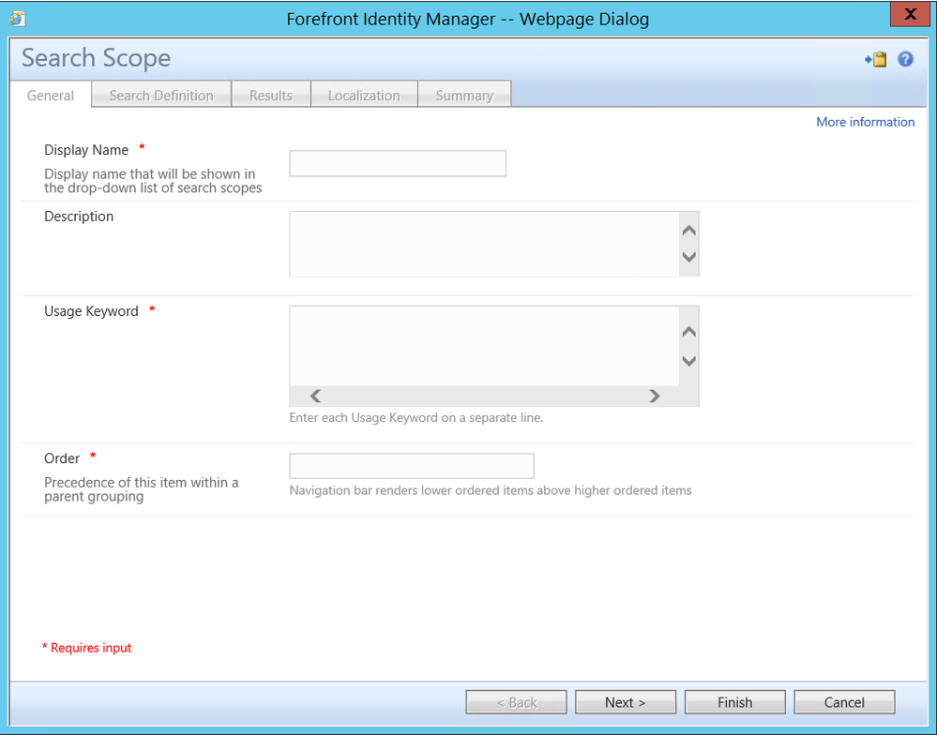Close the Webpage Dialog window
This screenshot has width=937, height=735.
click(910, 14)
